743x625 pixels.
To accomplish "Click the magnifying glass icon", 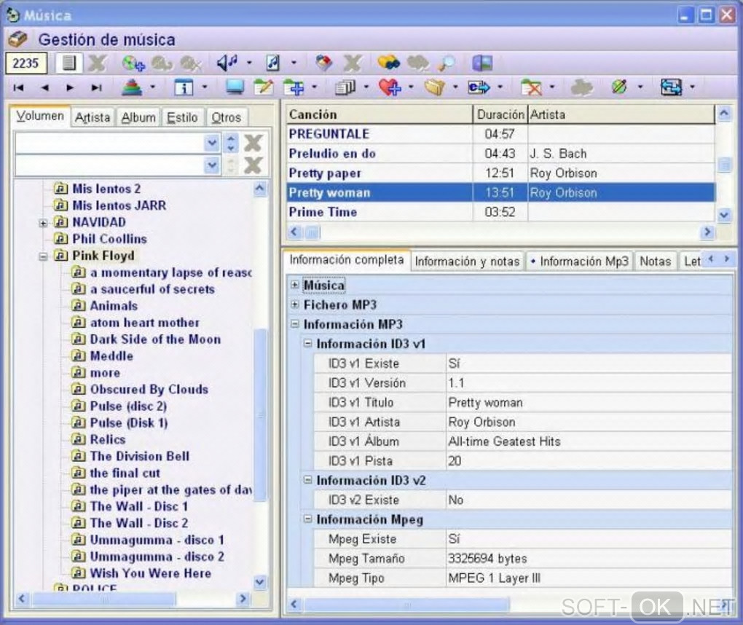I will point(446,63).
